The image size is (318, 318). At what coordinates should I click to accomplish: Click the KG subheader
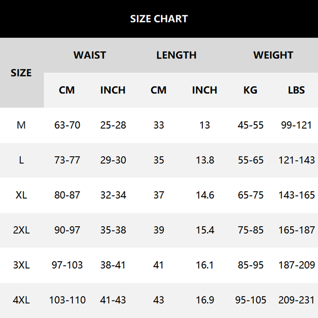point(250,90)
